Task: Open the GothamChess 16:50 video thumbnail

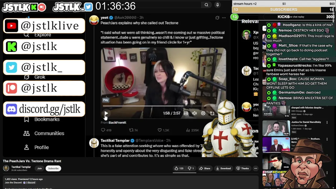Action: point(276,128)
